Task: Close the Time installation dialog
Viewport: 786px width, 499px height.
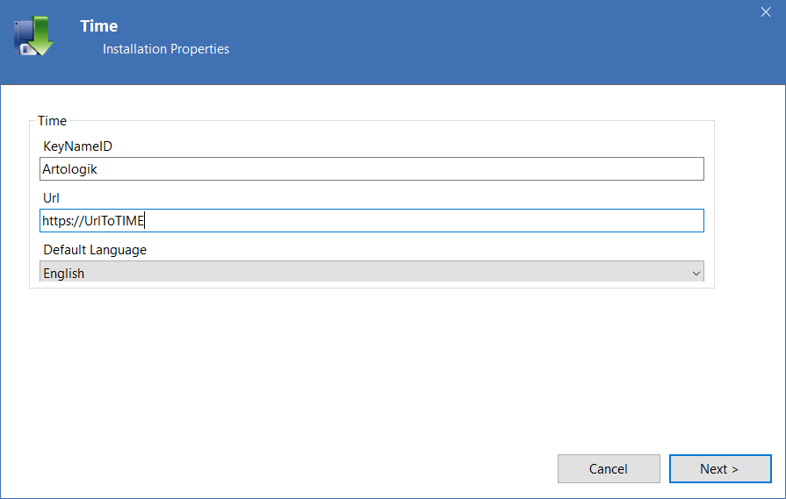Action: pos(766,12)
